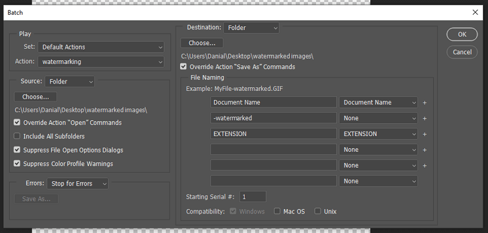488x233 pixels.
Task: Uncheck Suppress Color Profile Warnings
Action: pyautogui.click(x=17, y=163)
